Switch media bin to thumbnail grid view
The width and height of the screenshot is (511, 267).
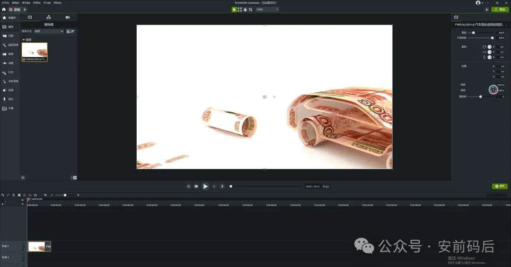coord(75,178)
